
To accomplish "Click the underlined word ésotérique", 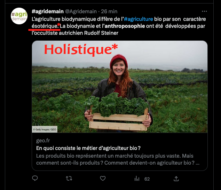I will point(45,26).
